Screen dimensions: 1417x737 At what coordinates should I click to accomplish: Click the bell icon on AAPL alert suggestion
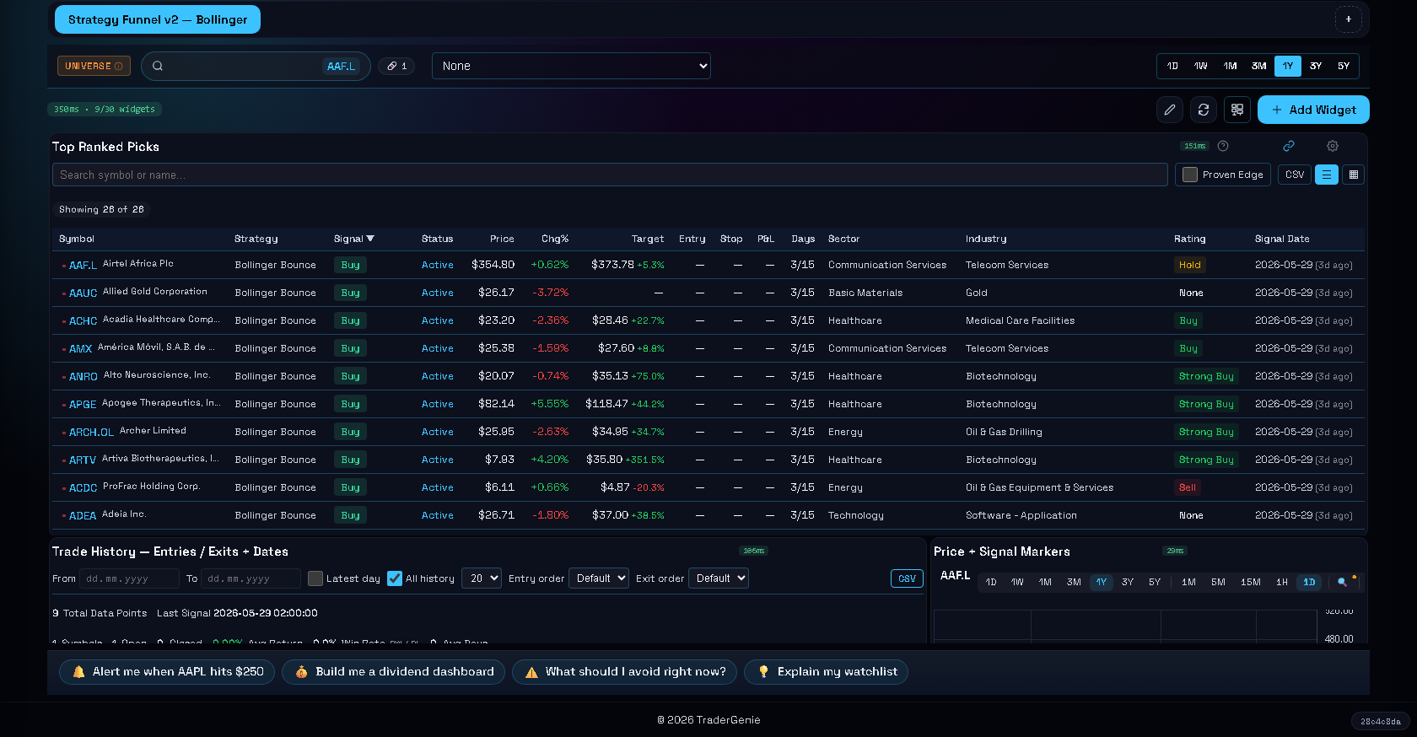[x=78, y=672]
